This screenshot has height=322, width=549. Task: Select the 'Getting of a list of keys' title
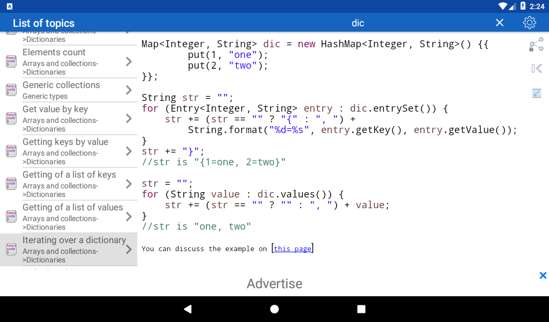(69, 174)
